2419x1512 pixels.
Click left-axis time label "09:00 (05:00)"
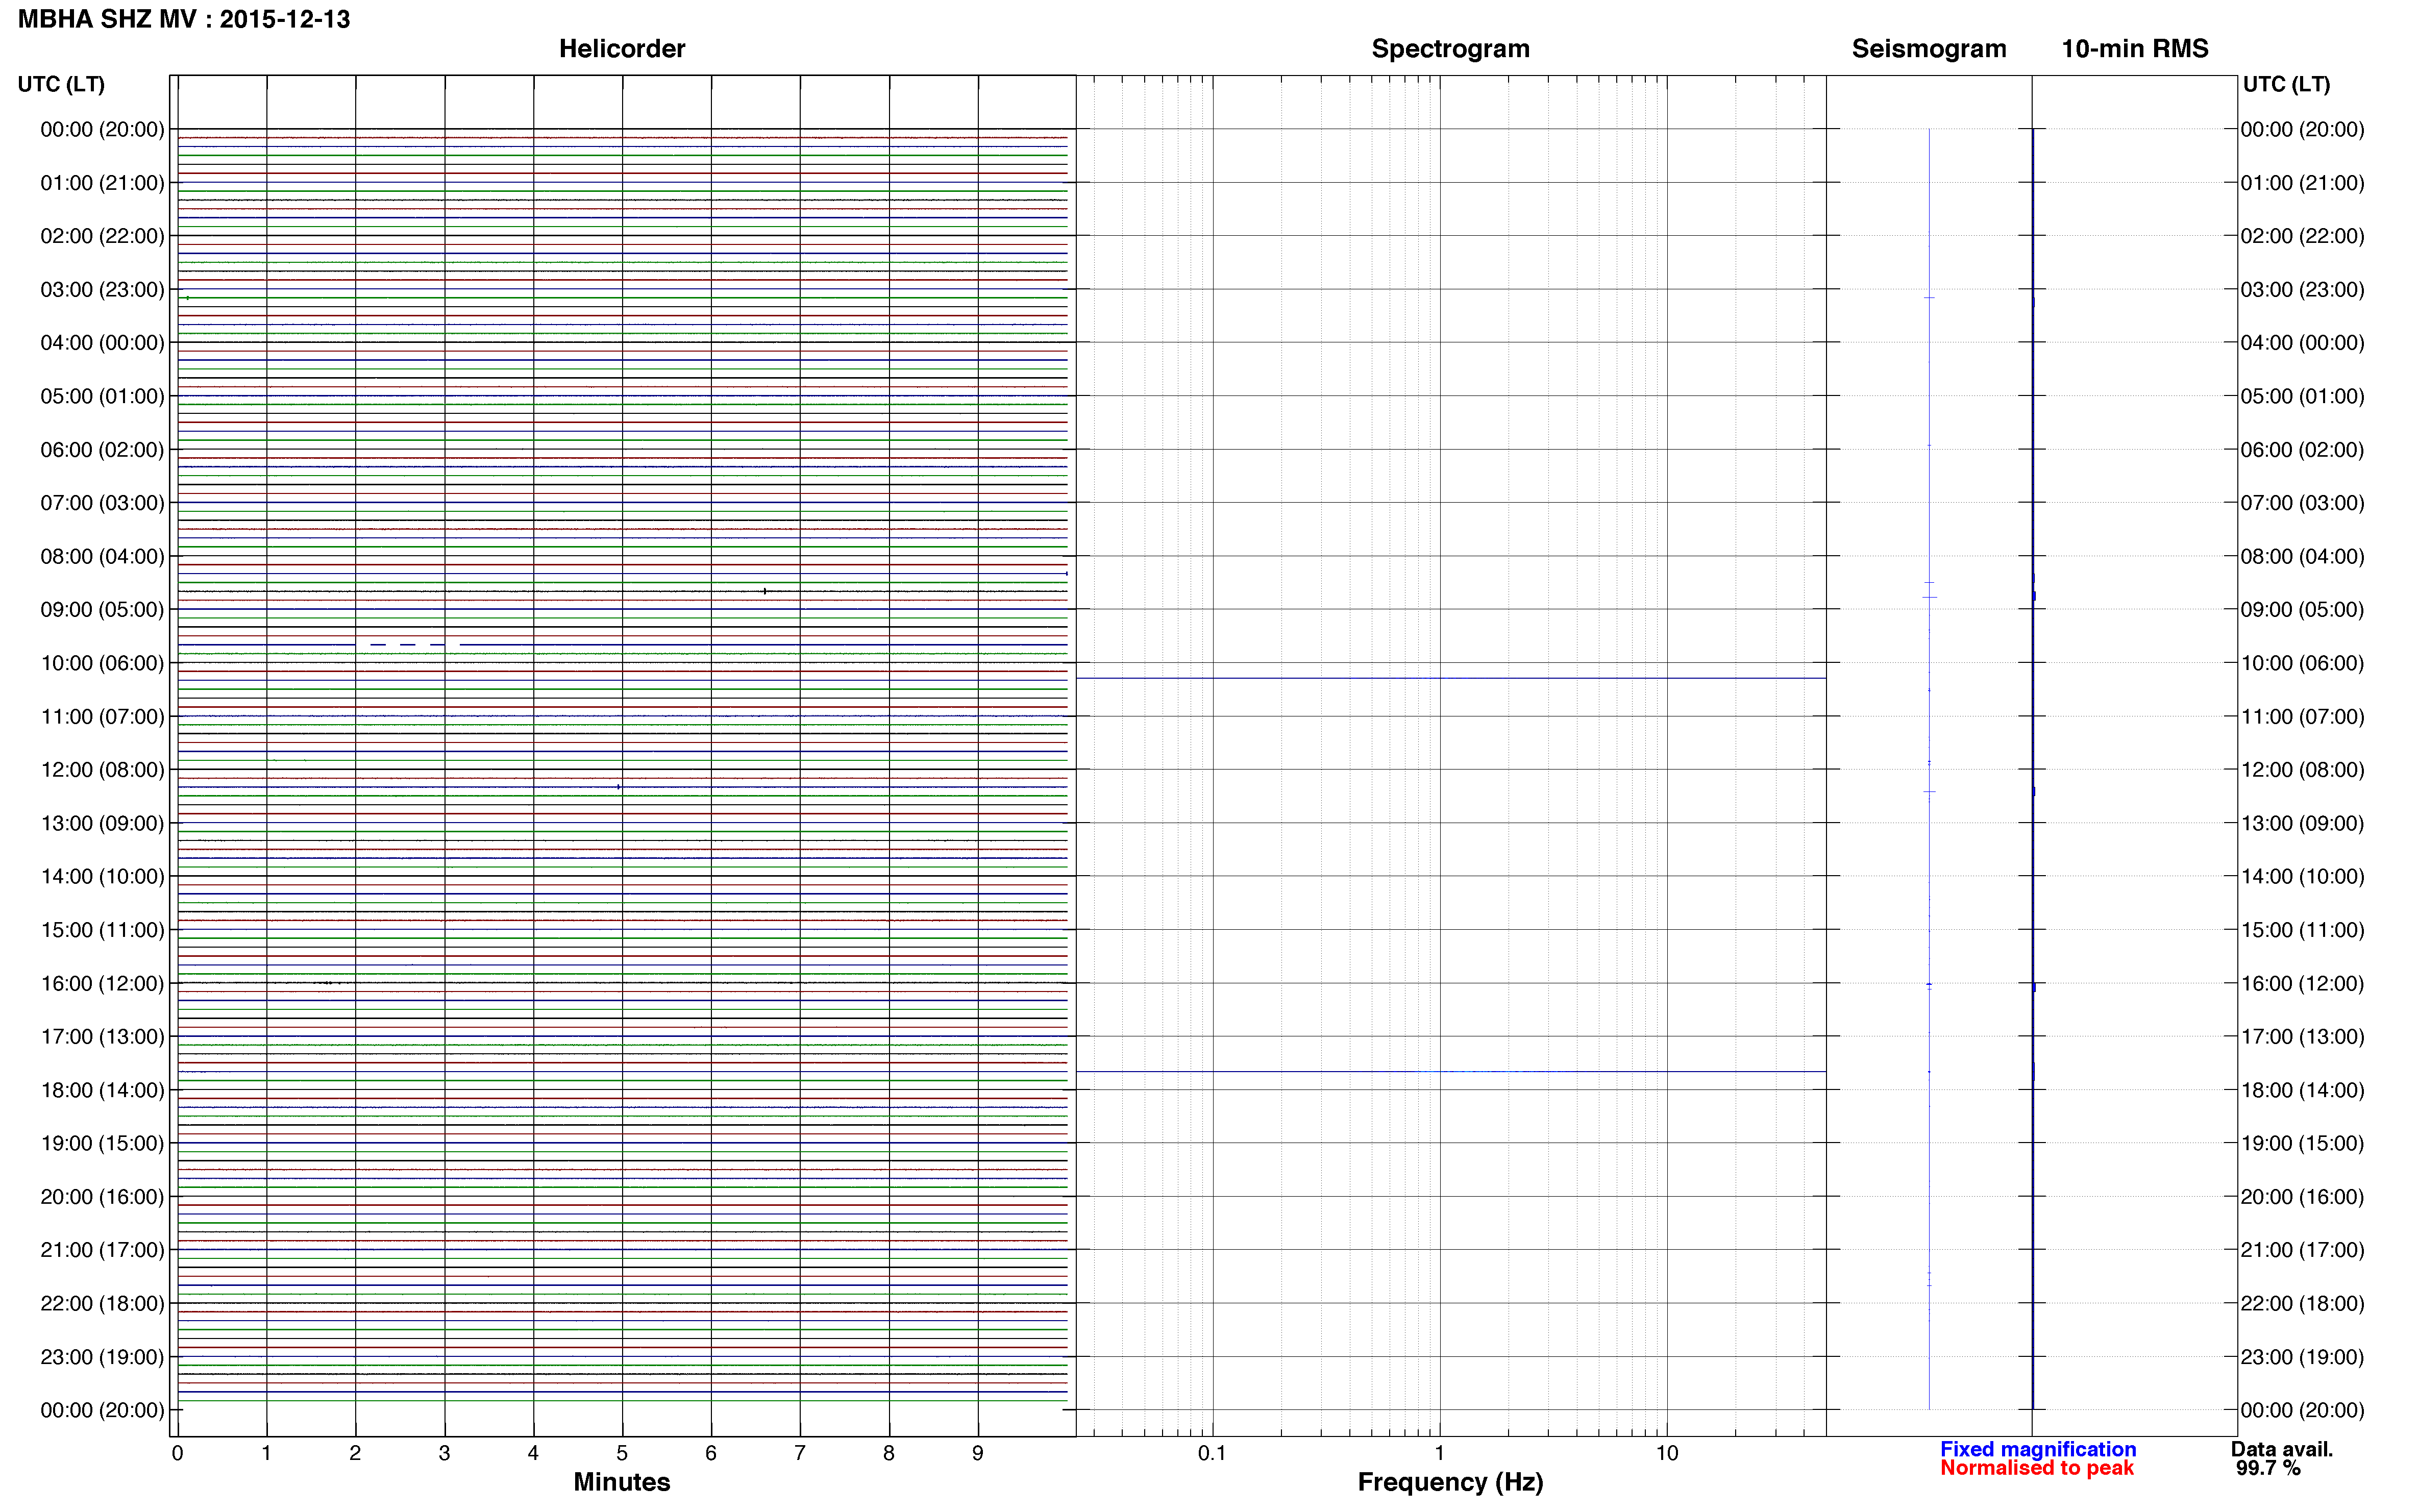(102, 609)
